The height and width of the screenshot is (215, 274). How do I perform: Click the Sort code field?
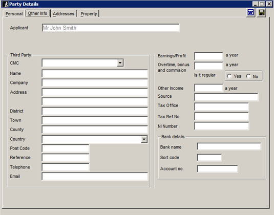click(x=209, y=158)
